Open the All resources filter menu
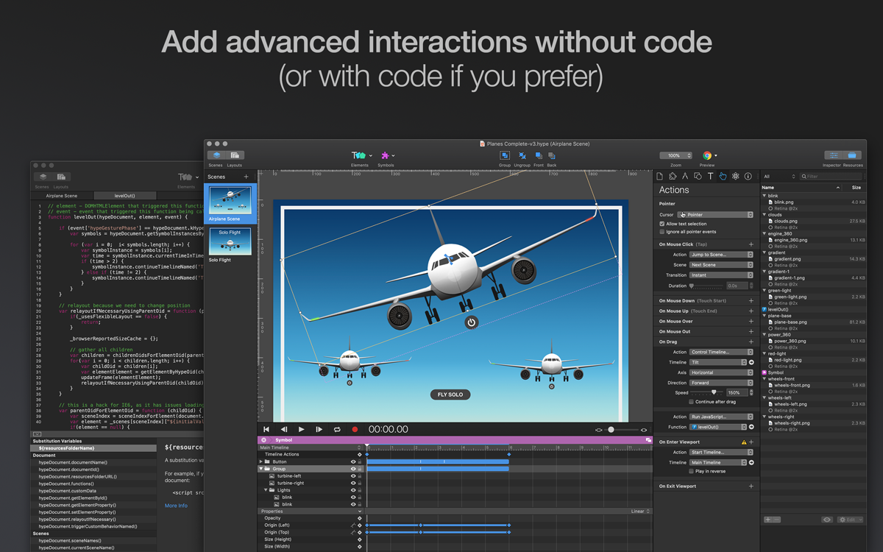This screenshot has height=552, width=883. tap(779, 177)
